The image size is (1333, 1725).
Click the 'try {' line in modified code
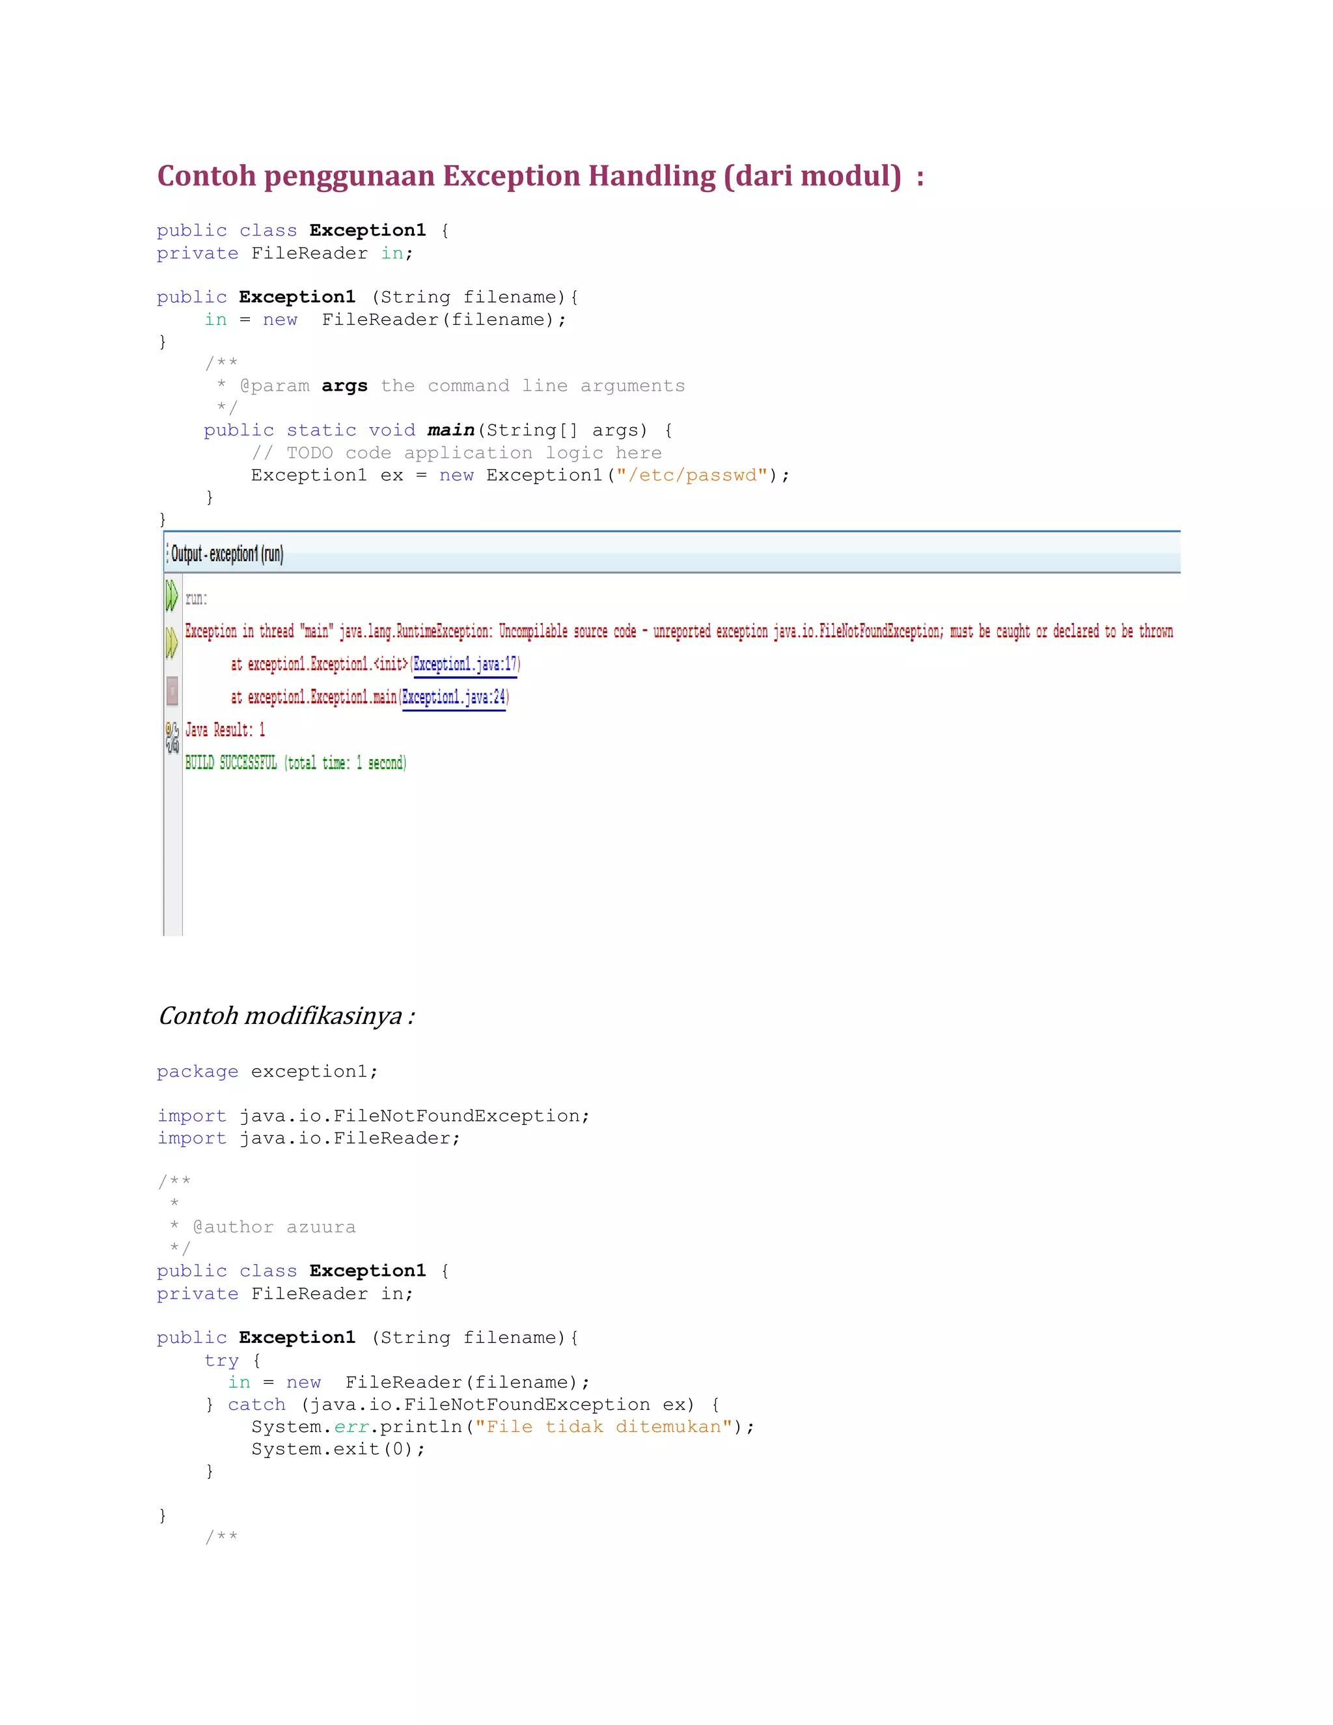tap(232, 1361)
